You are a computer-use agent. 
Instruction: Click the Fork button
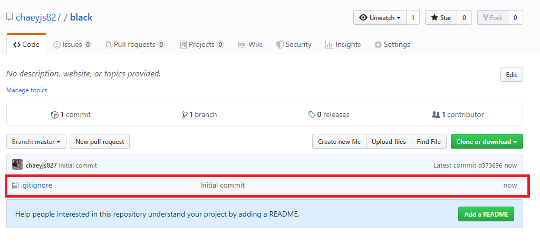(493, 17)
